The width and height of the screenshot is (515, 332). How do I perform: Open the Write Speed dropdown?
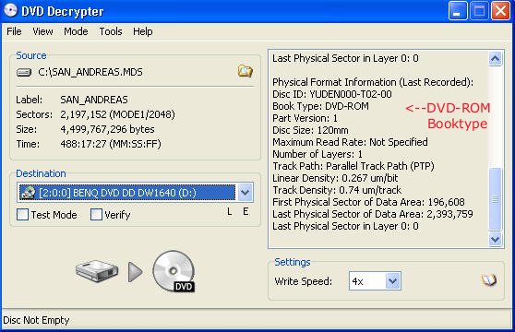pyautogui.click(x=392, y=281)
